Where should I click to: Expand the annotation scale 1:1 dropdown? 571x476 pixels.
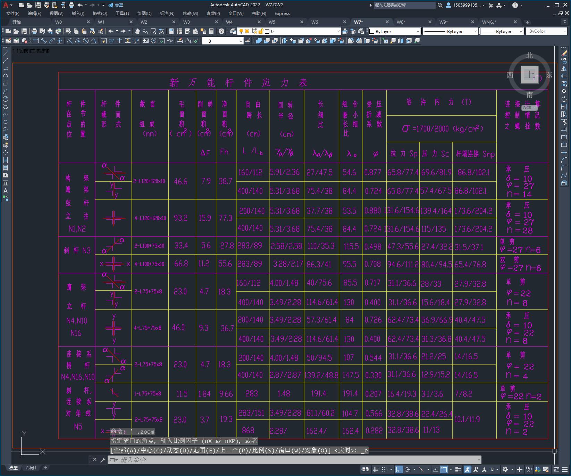click(494, 469)
